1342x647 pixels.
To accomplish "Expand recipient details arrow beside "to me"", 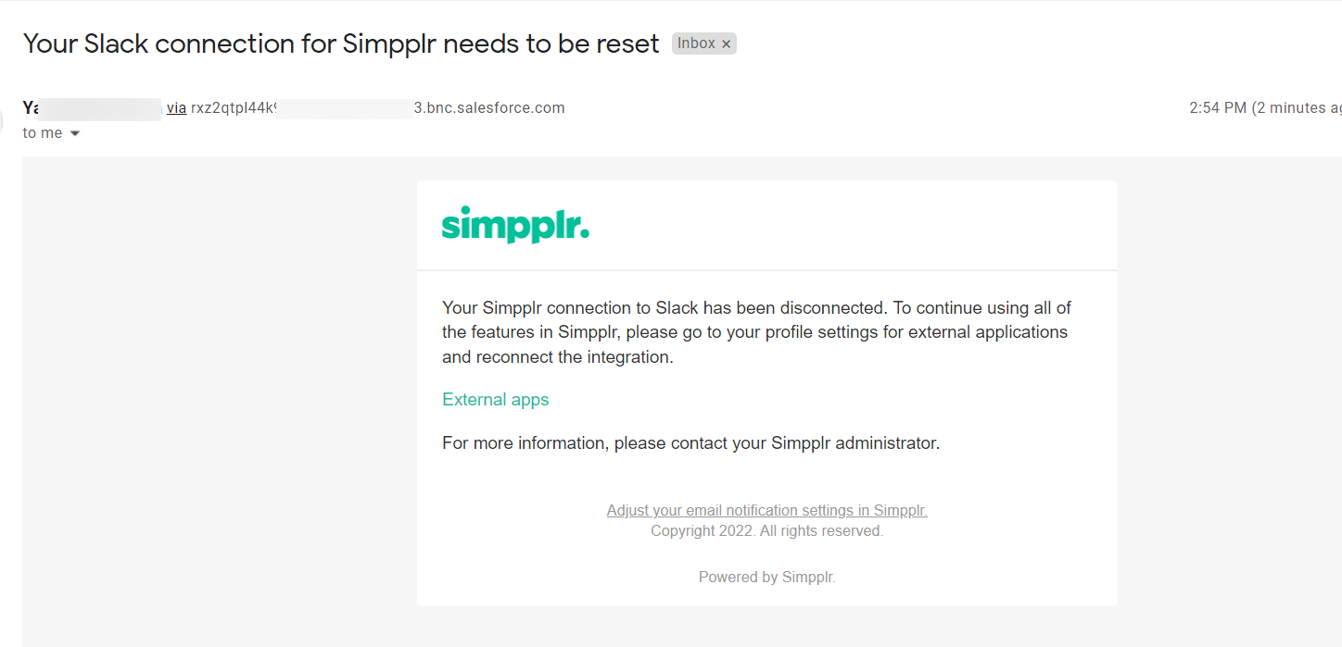I will [x=75, y=133].
